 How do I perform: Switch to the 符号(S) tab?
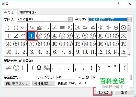tap(9, 12)
